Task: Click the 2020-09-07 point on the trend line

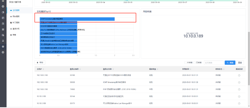Action: (x=183, y=1)
